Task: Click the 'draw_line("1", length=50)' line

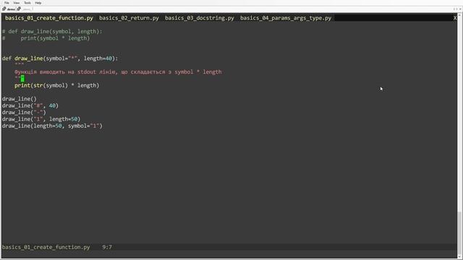Action: coord(41,119)
